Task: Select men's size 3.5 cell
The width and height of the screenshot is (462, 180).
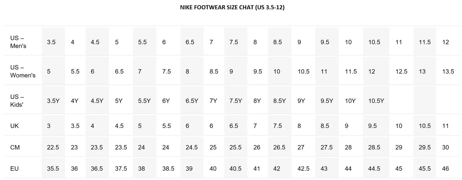Action: pos(53,41)
